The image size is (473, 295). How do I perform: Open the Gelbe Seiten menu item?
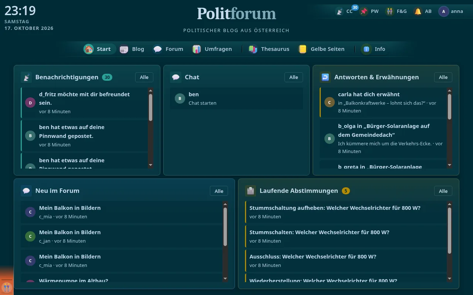coord(322,49)
